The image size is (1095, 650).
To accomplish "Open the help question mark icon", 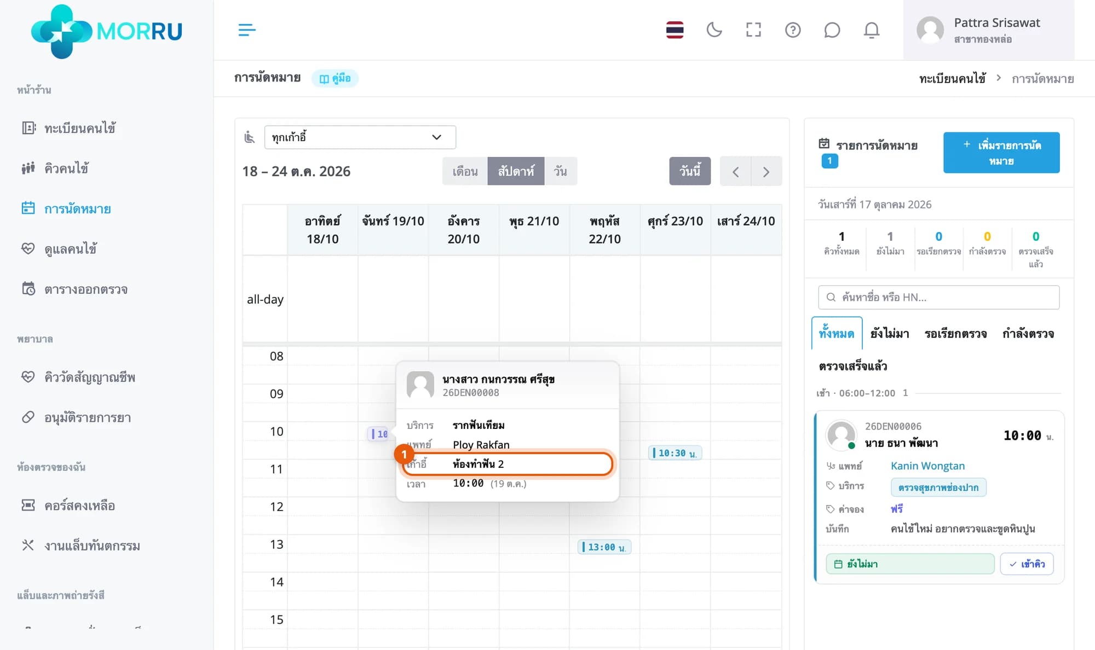I will 793,30.
